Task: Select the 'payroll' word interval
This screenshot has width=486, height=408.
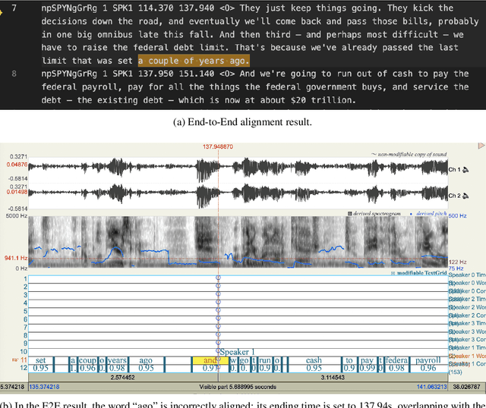Action: point(428,360)
